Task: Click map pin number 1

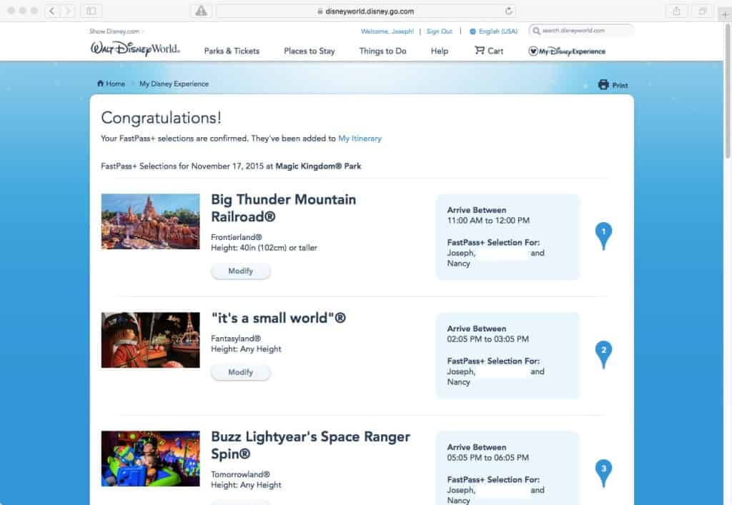Action: point(603,236)
